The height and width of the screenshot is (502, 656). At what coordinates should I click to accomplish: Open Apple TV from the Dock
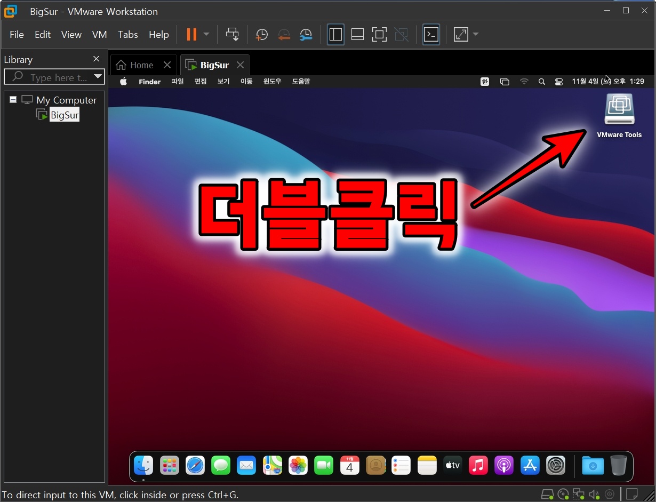[453, 465]
